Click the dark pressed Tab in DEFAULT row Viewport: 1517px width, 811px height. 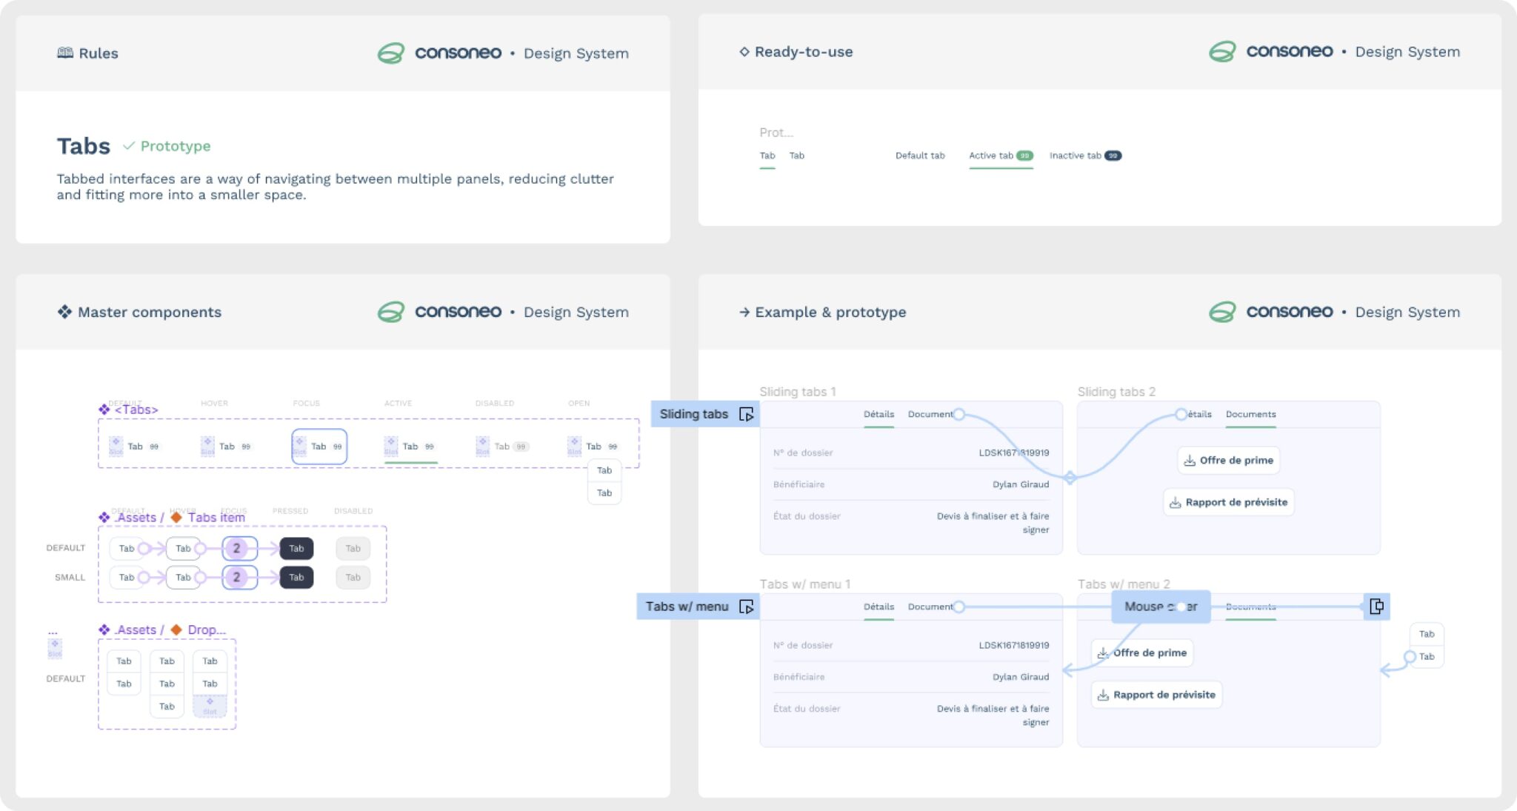[x=296, y=549]
